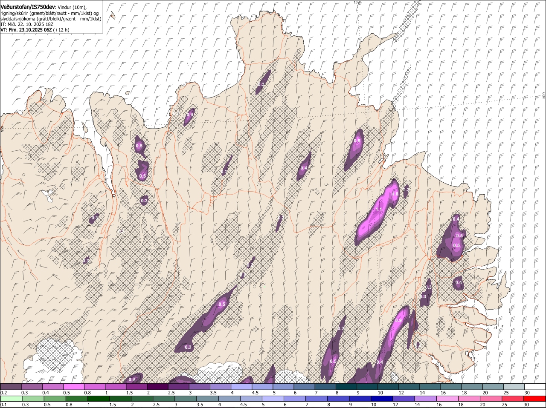Screen dimensions: 546x408
Task: Click the light lavender 4–4.5 swatch in the top legend
Action: click(241, 386)
